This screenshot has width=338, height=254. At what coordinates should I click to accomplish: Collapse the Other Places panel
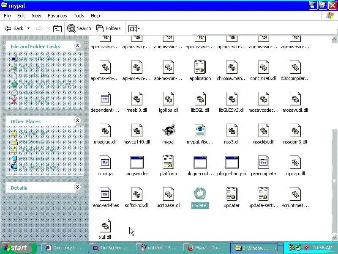coord(77,121)
